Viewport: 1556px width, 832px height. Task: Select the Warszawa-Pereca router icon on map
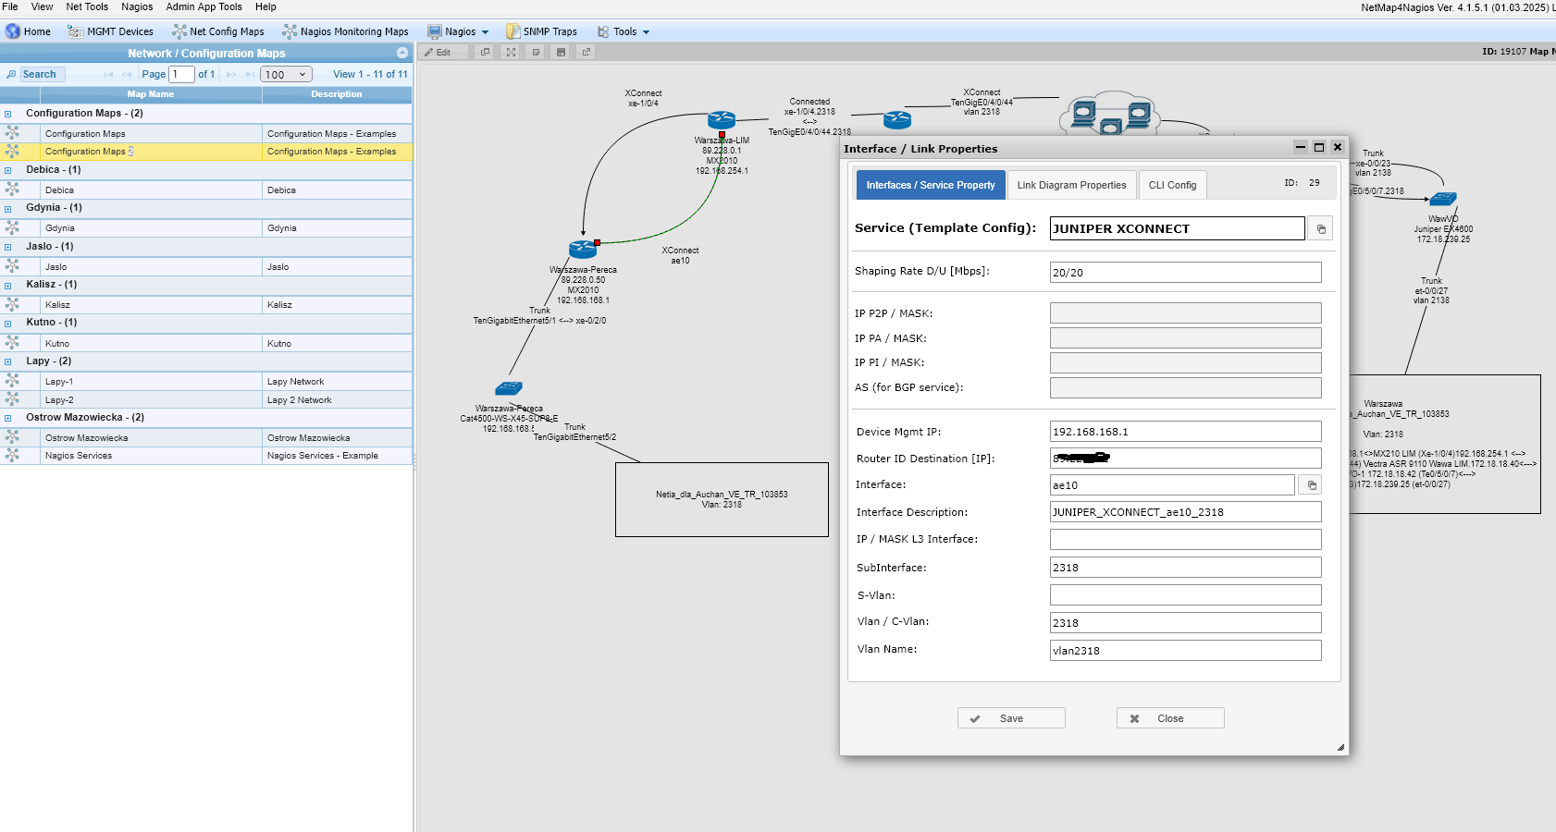583,250
